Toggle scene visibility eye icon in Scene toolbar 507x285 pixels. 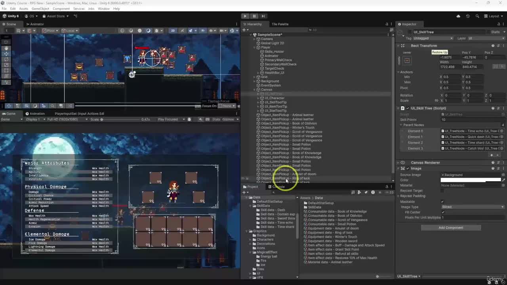click(203, 30)
